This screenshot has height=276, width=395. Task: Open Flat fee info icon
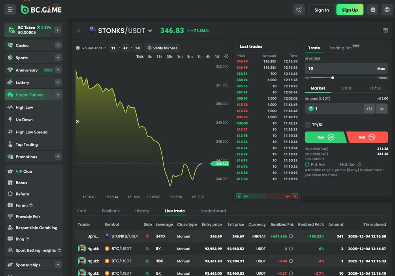(x=359, y=164)
